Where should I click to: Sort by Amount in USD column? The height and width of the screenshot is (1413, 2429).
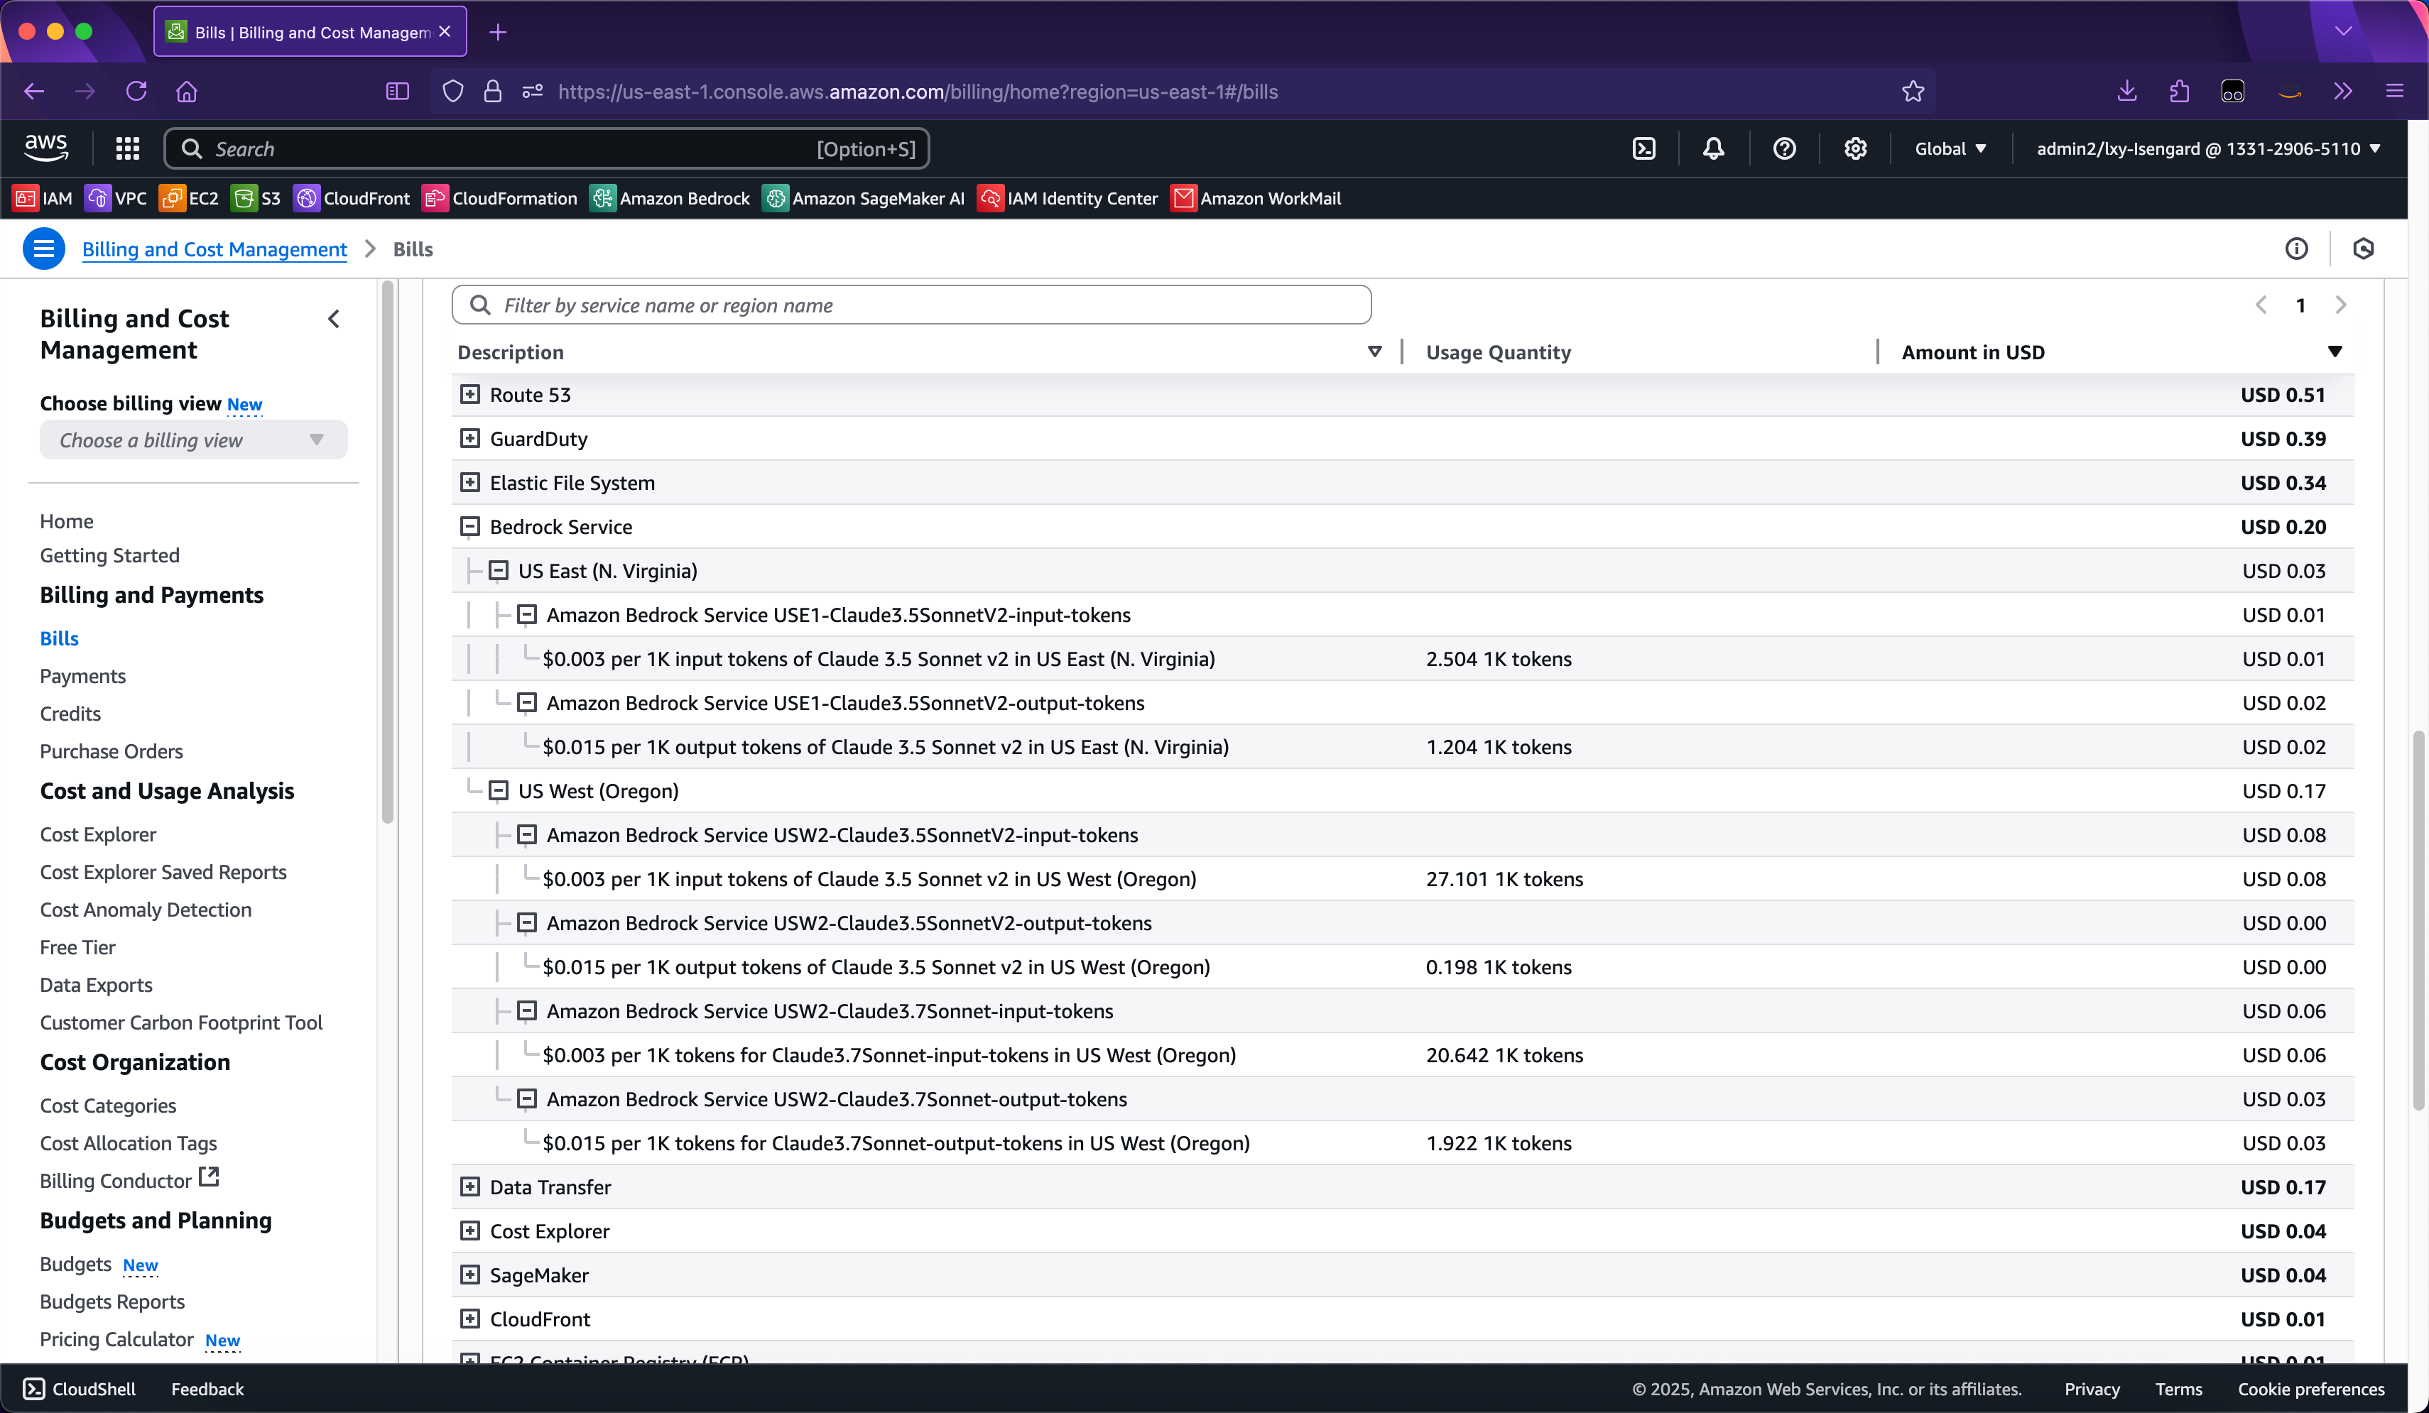[2335, 351]
